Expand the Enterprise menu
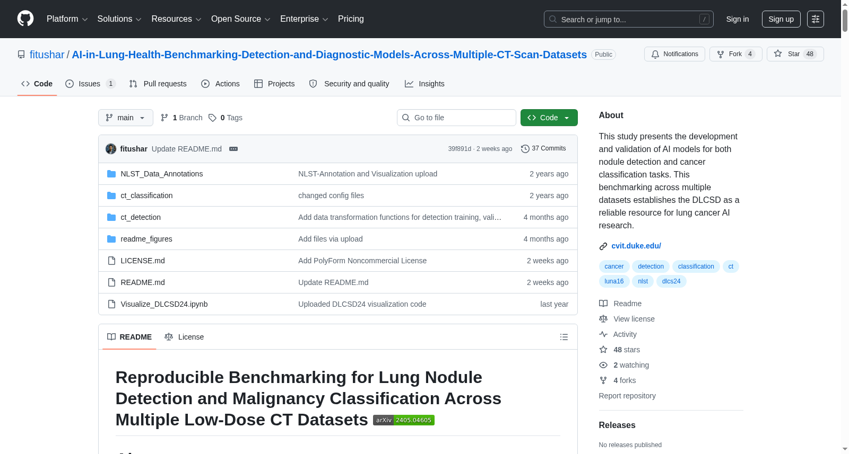Image resolution: width=849 pixels, height=454 pixels. [304, 19]
